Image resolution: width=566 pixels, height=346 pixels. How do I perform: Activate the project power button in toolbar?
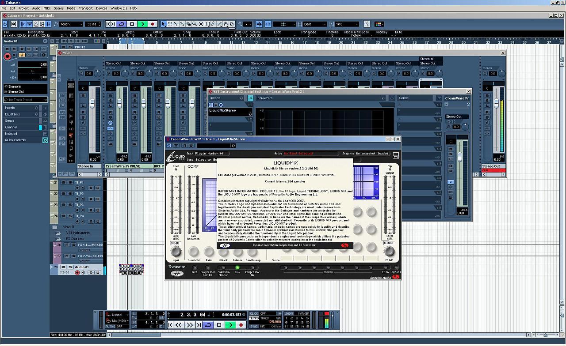coord(5,24)
